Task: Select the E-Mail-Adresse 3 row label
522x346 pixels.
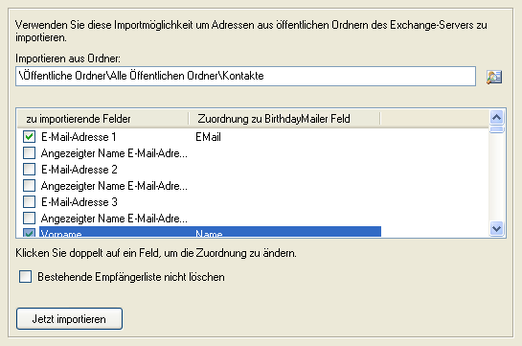Action: click(x=79, y=202)
